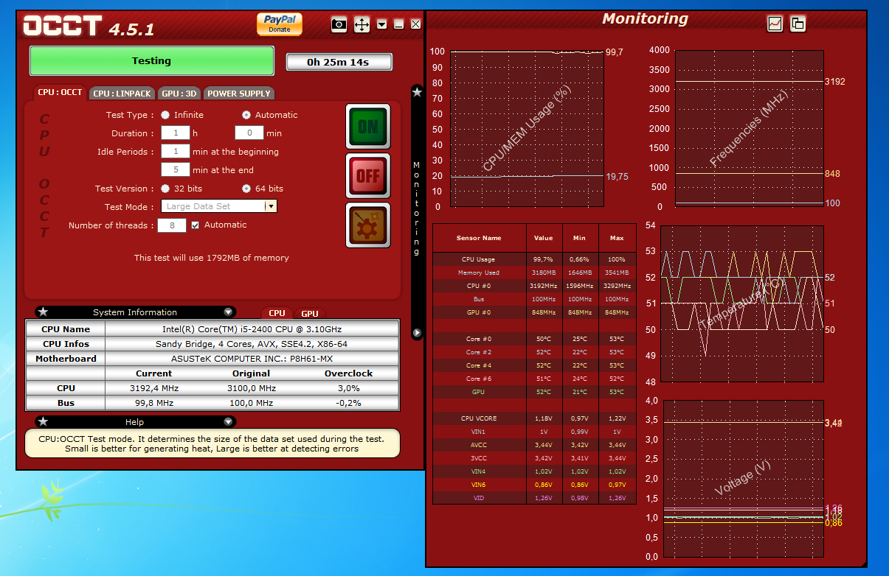889x576 pixels.
Task: Click the star on System Information header
Action: point(43,312)
